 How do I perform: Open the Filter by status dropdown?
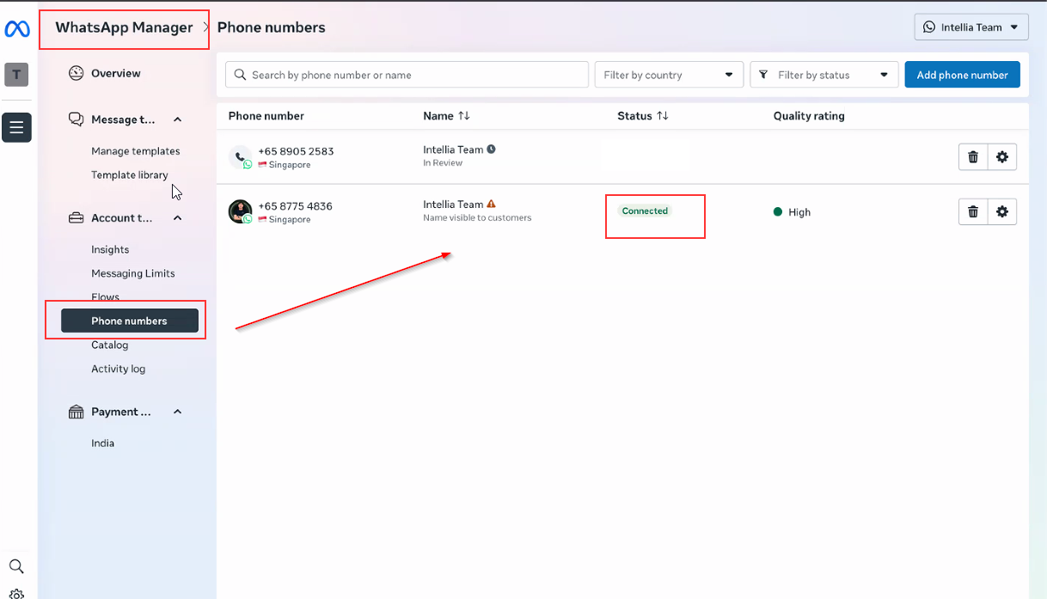[x=824, y=75]
